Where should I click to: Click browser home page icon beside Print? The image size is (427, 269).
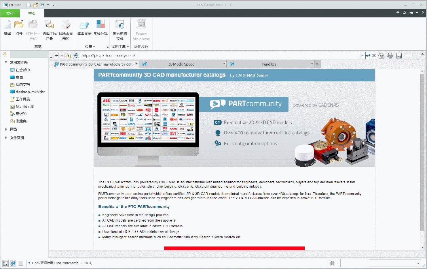click(x=381, y=56)
